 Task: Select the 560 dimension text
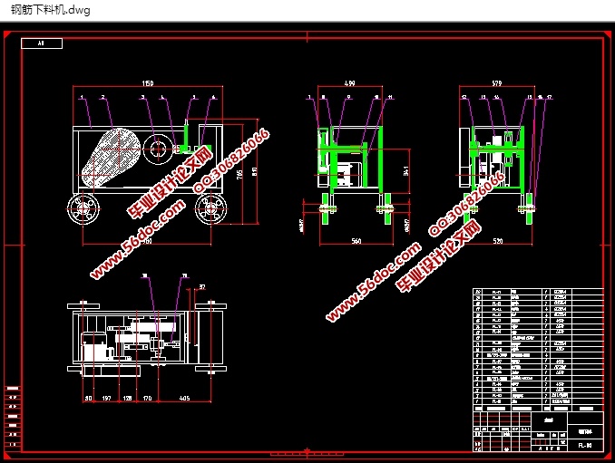pyautogui.click(x=356, y=241)
